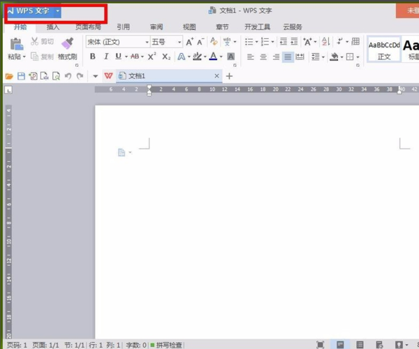Insert bulleted list
The image size is (419, 349).
pyautogui.click(x=249, y=42)
